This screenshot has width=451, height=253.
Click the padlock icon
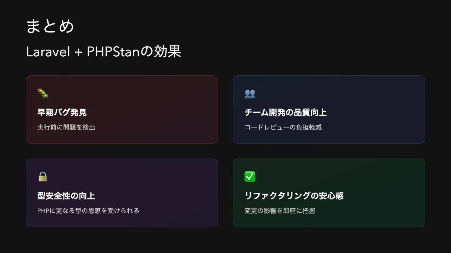tap(43, 177)
